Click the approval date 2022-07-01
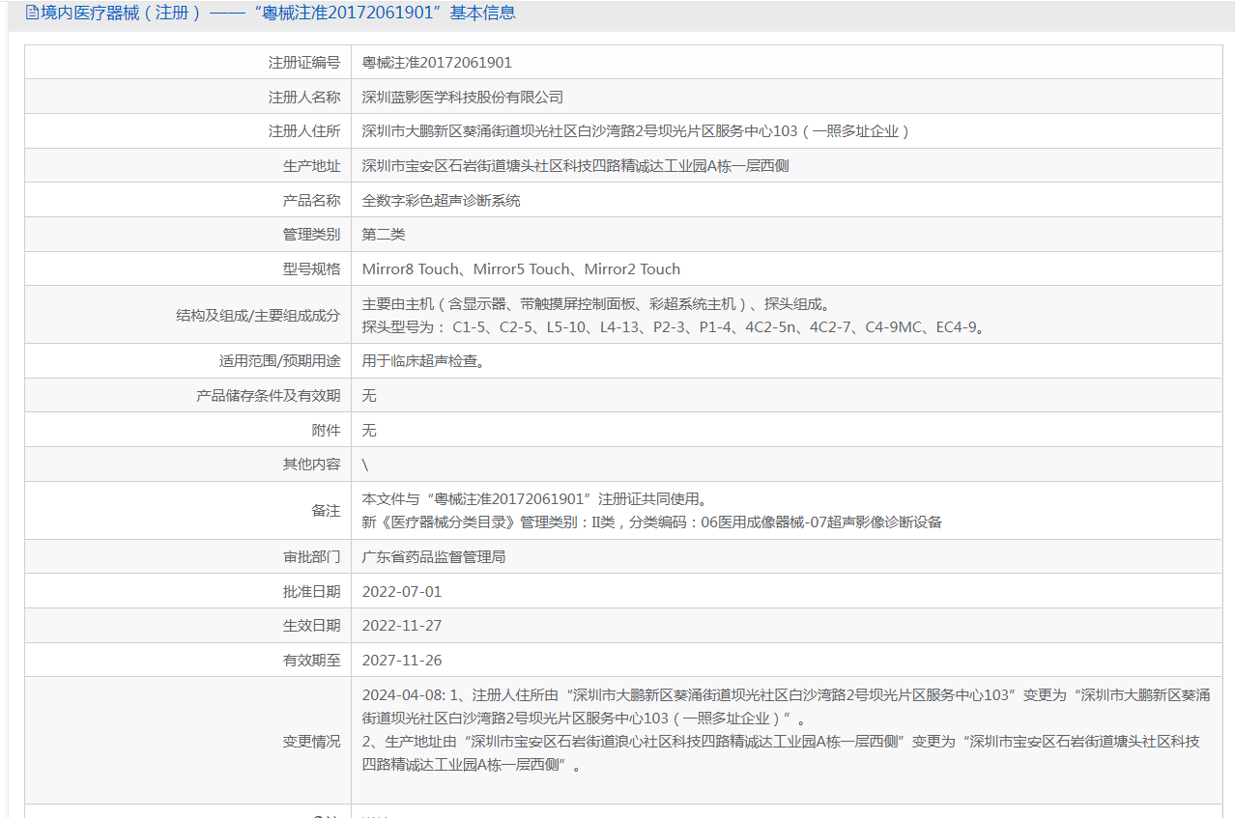 pos(401,592)
